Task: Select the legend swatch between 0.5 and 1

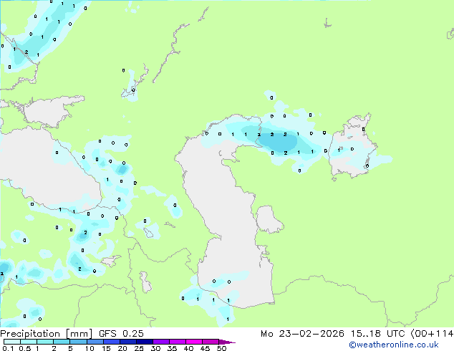Action: pyautogui.click(x=29, y=342)
